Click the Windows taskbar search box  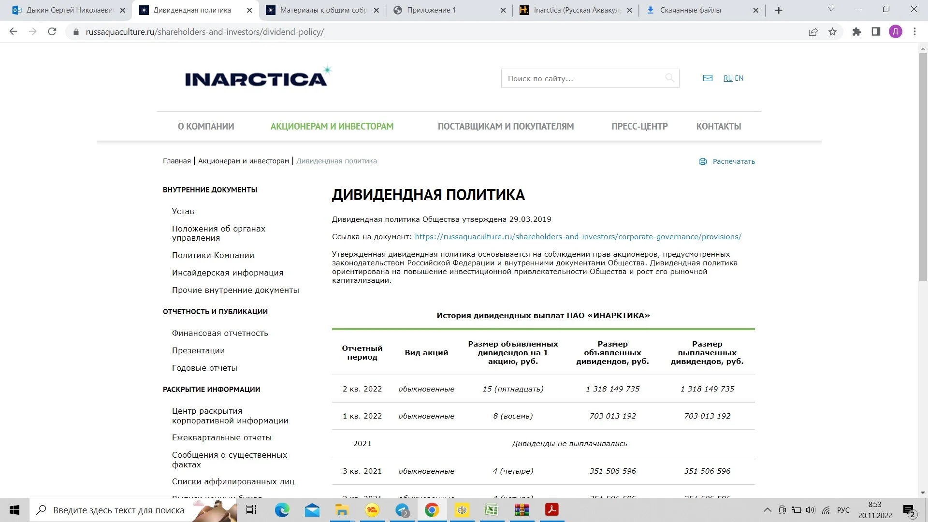click(x=133, y=510)
